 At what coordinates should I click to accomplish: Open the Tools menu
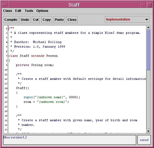(x=29, y=11)
